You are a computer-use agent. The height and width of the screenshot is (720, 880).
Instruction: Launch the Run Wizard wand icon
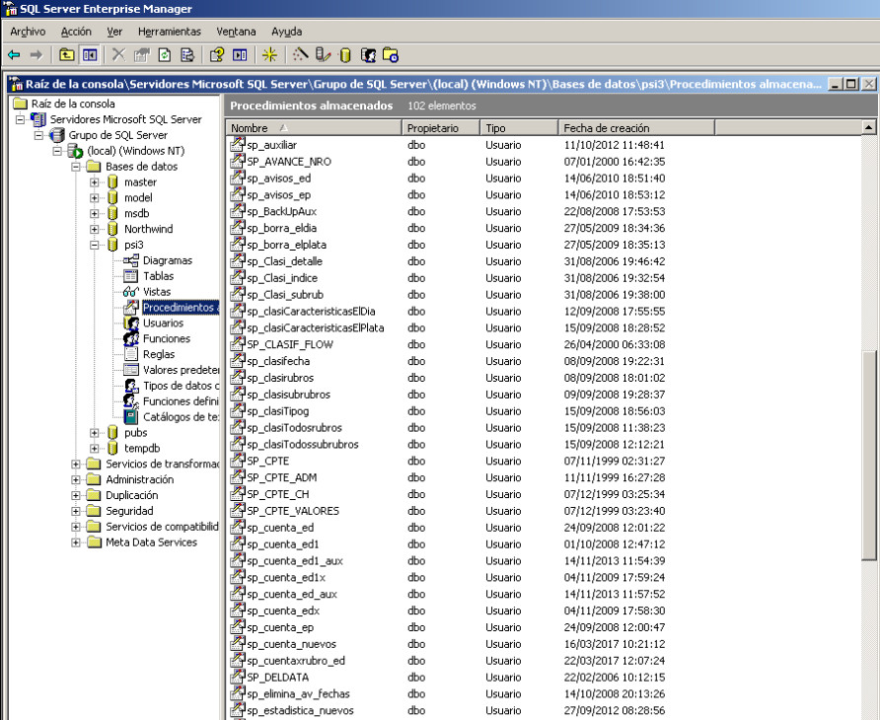302,55
